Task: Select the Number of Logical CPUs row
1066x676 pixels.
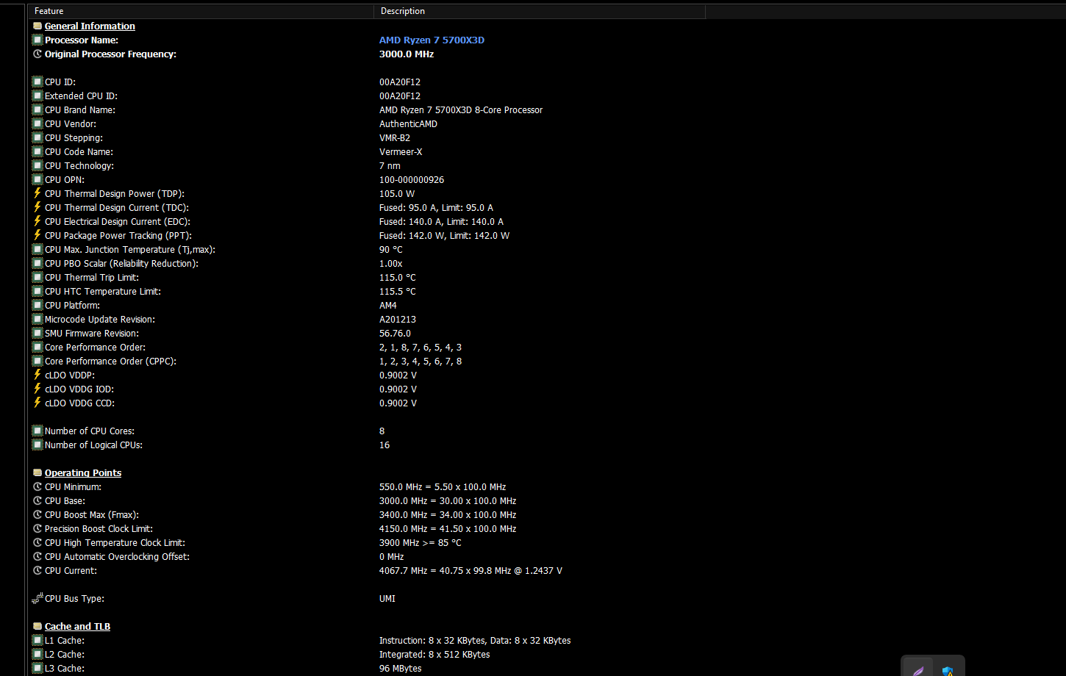Action: pyautogui.click(x=93, y=445)
